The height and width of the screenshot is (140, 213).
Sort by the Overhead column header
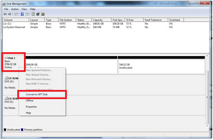pyautogui.click(x=176, y=20)
